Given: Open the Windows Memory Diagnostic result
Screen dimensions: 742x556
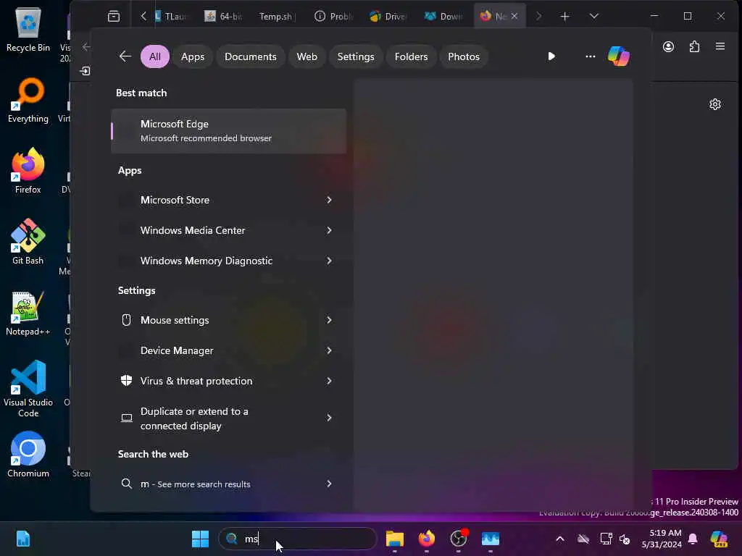Looking at the screenshot, I should click(228, 261).
